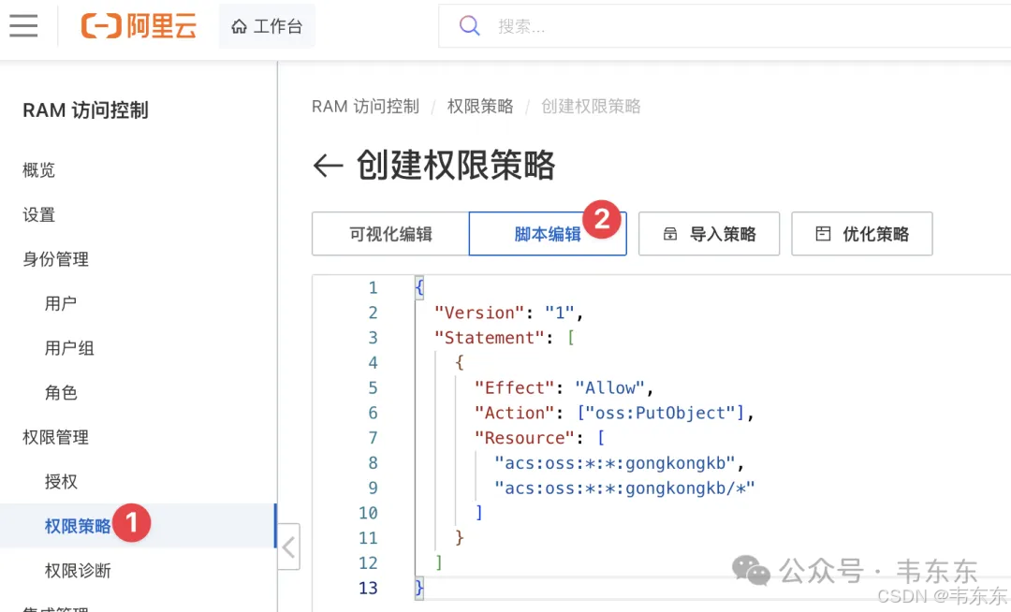1011x612 pixels.
Task: Click the Alibaba Cloud logo
Action: 139,26
